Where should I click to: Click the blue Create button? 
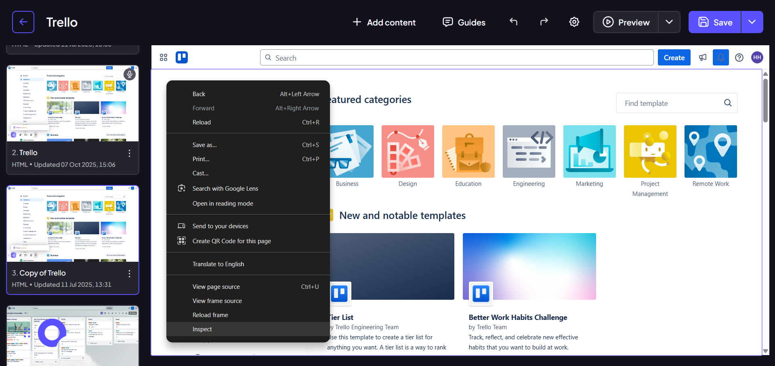click(674, 57)
